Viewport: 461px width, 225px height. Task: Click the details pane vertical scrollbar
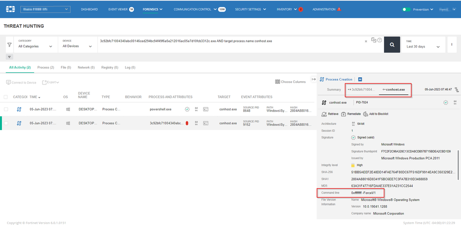pyautogui.click(x=458, y=165)
